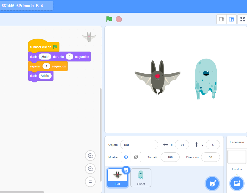Click the horizontal arrows icon beside x
247x193 pixels.
(166, 145)
